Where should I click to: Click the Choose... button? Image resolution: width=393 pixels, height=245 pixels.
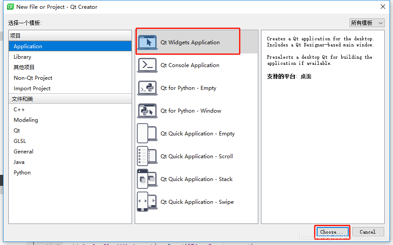pos(332,232)
